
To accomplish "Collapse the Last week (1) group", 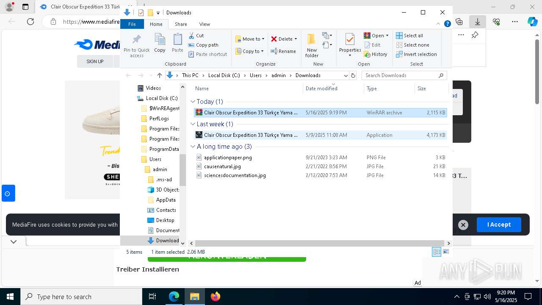I will tap(193, 124).
